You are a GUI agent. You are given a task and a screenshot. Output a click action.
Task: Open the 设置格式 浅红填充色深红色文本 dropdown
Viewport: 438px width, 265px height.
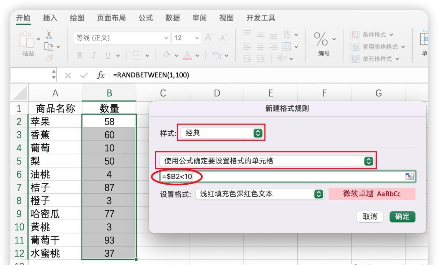pyautogui.click(x=259, y=194)
